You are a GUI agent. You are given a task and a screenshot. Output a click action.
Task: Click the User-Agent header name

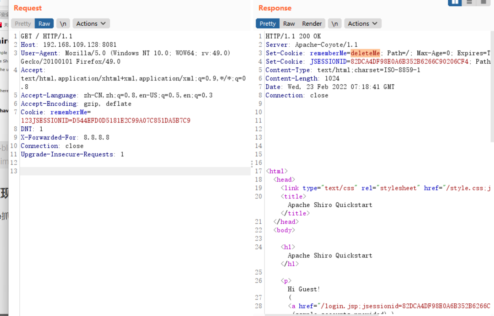pyautogui.click(x=39, y=53)
